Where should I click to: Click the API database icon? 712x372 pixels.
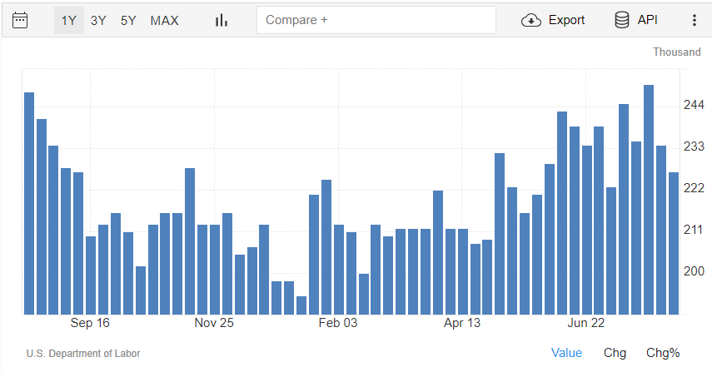621,20
